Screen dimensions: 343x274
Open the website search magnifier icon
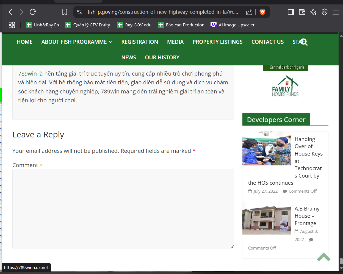point(304,42)
